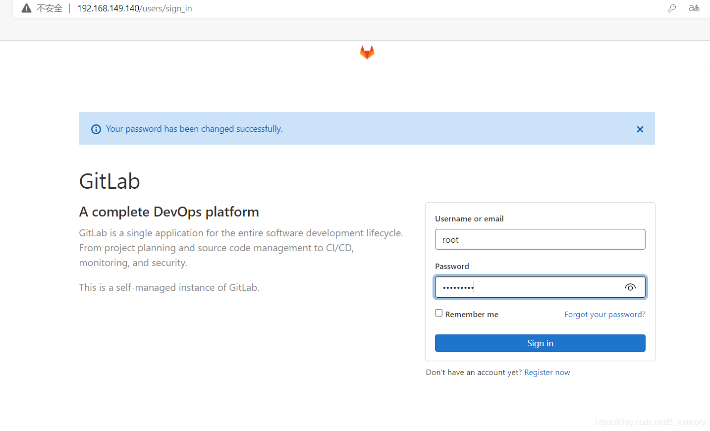Viewport: 710px width, 431px height.
Task: Click the Sign in button
Action: point(540,343)
